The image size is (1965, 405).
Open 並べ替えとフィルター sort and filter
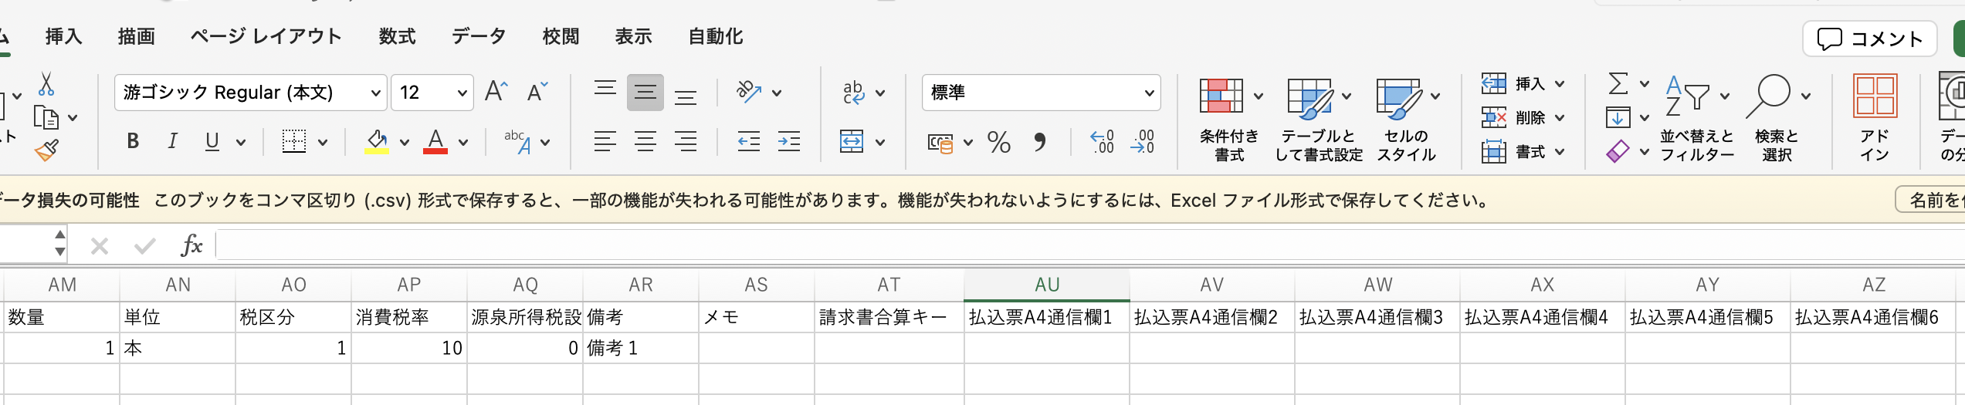click(x=1697, y=119)
